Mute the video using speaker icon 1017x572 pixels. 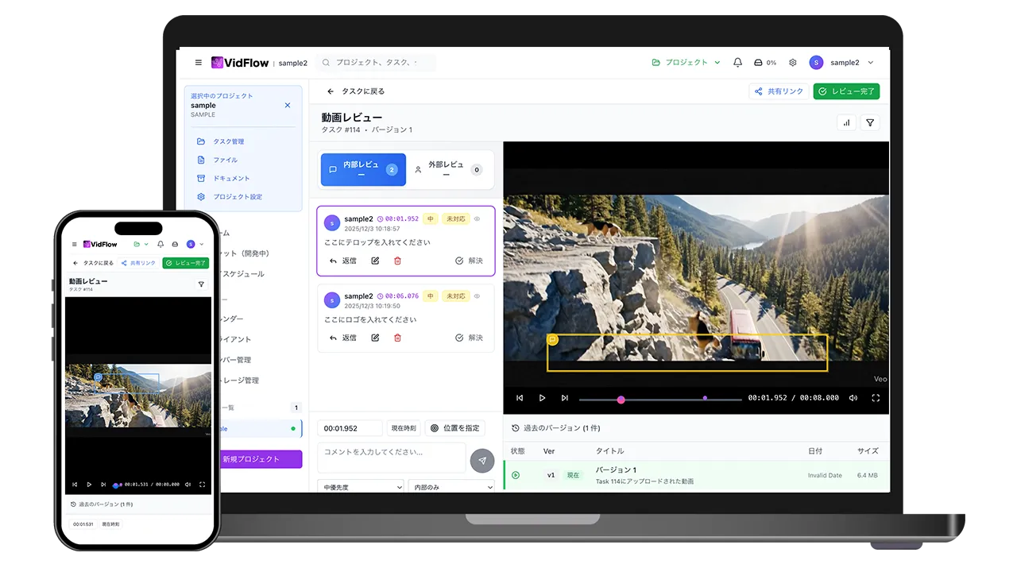[x=853, y=398]
